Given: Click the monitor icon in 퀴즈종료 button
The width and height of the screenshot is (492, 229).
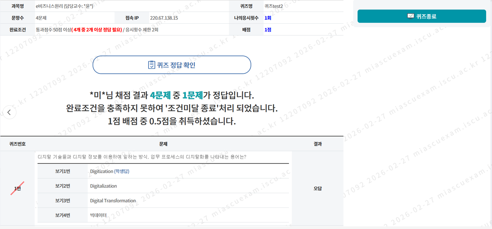Looking at the screenshot, I should tap(410, 16).
